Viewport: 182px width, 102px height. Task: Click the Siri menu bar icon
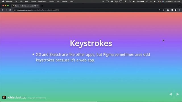(163, 1)
